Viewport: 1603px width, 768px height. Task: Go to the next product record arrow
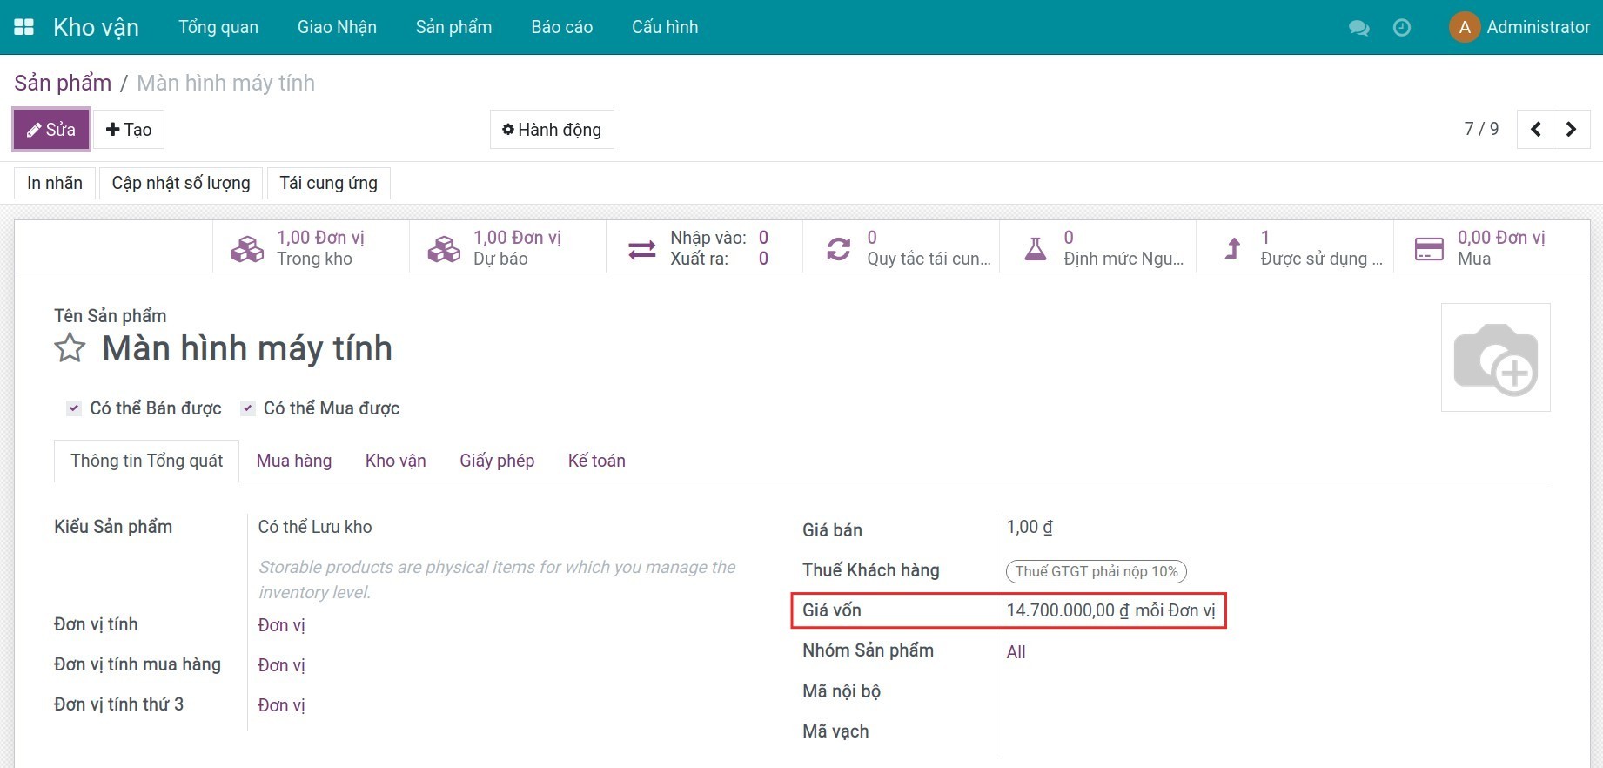1571,130
